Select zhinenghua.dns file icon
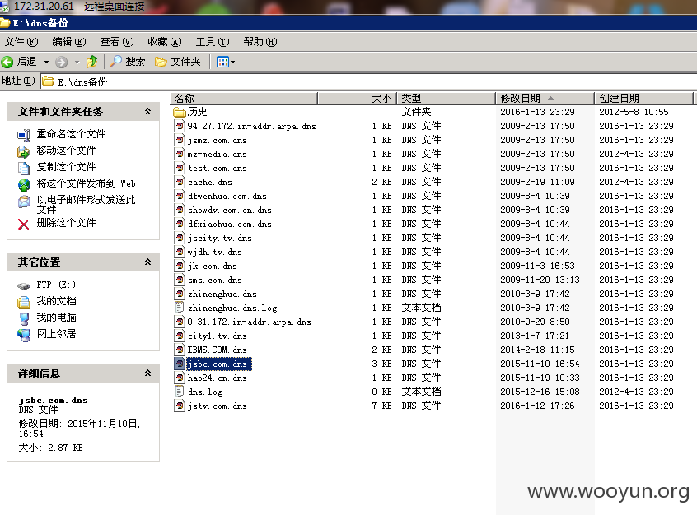The width and height of the screenshot is (697, 515). (x=180, y=294)
